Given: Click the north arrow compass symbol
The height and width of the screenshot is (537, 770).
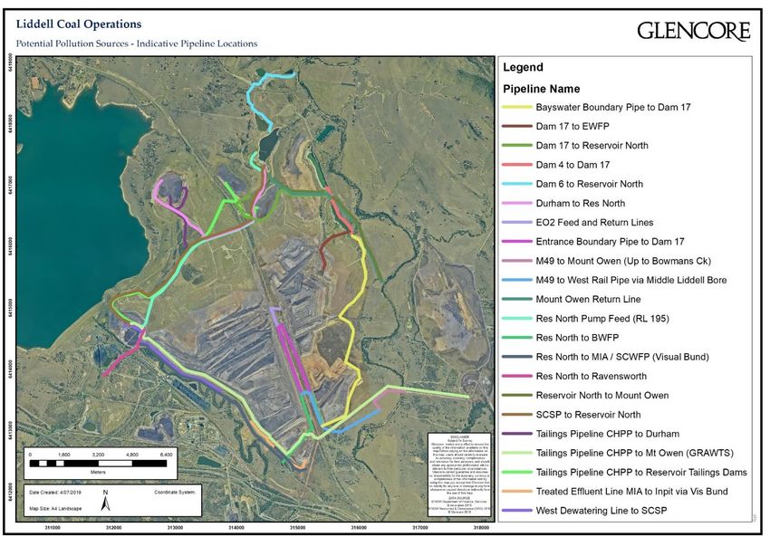Looking at the screenshot, I should tap(106, 499).
